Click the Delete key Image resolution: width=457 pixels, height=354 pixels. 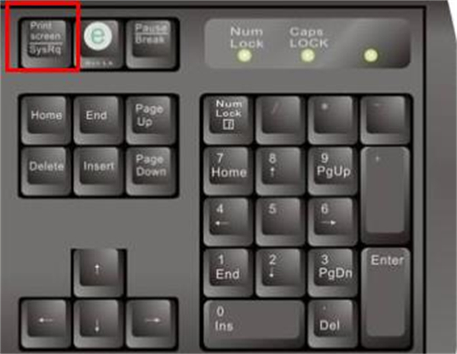click(46, 171)
